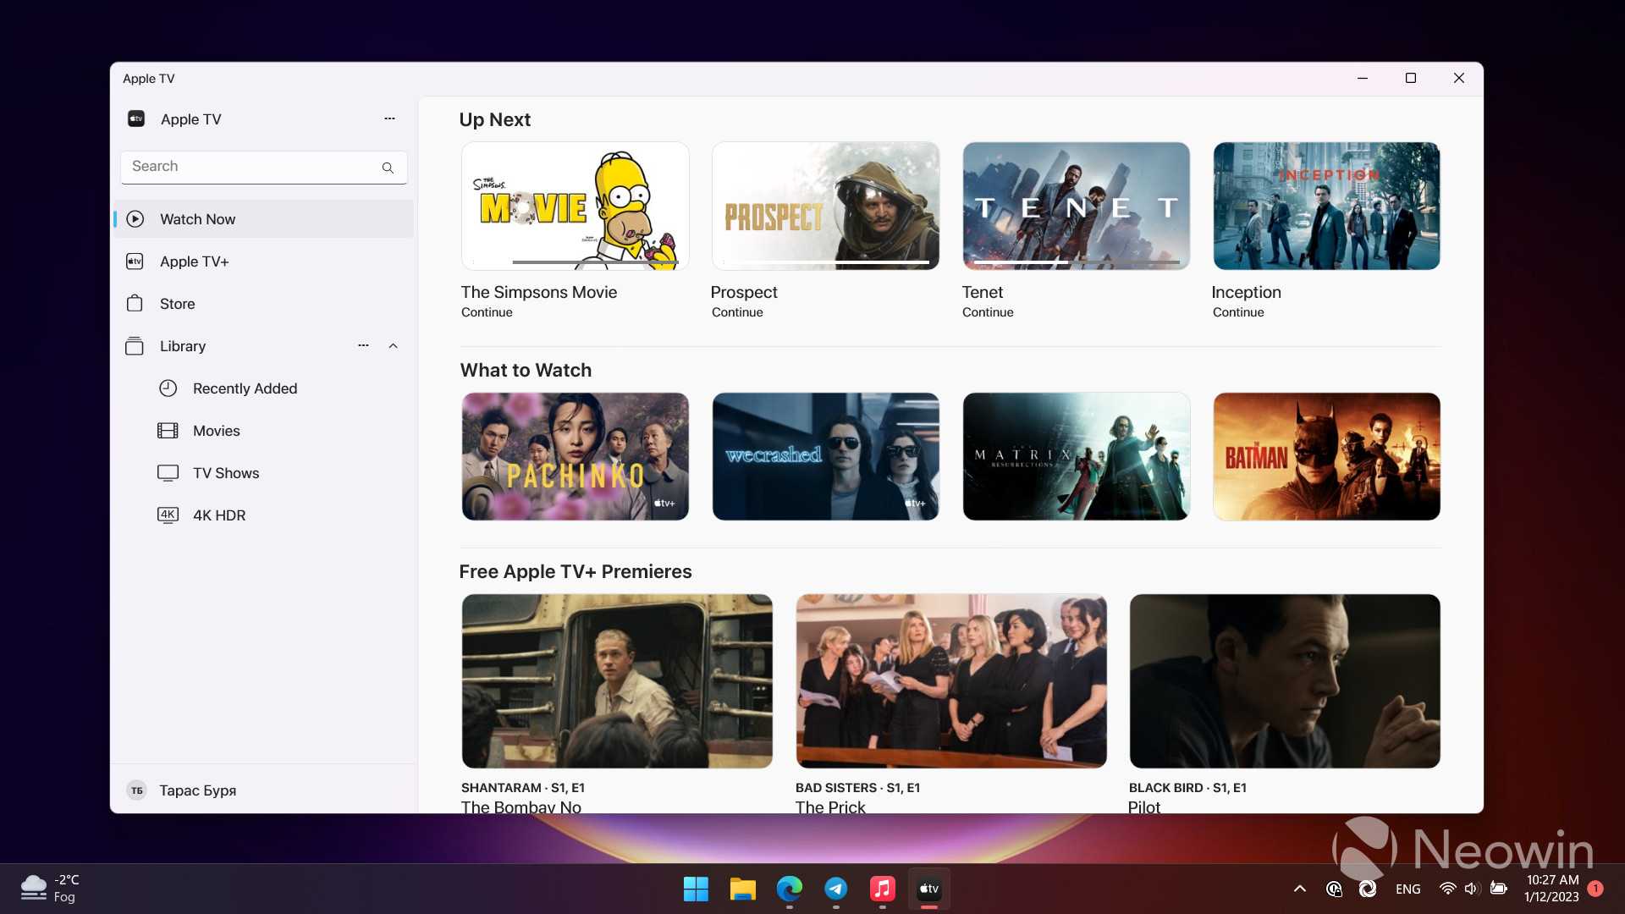
Task: Click the Apple TV taskbar icon
Action: point(929,889)
